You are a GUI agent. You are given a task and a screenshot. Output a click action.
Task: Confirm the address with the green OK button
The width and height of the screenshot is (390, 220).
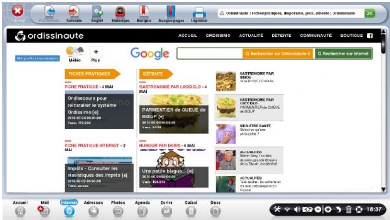[369, 13]
